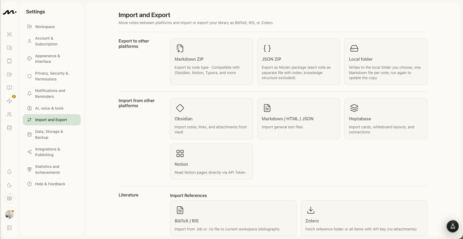Choose the Heptabase import card
The height and width of the screenshot is (239, 463).
click(386, 119)
